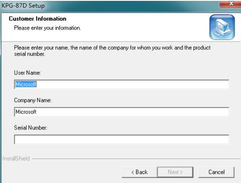
Task: Click the Customer Information heading
Action: (37, 19)
